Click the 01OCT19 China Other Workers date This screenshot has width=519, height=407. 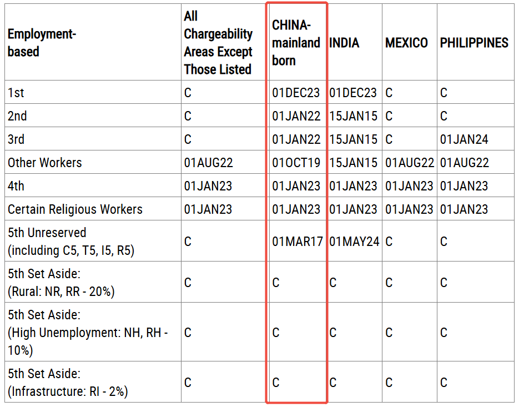click(296, 163)
